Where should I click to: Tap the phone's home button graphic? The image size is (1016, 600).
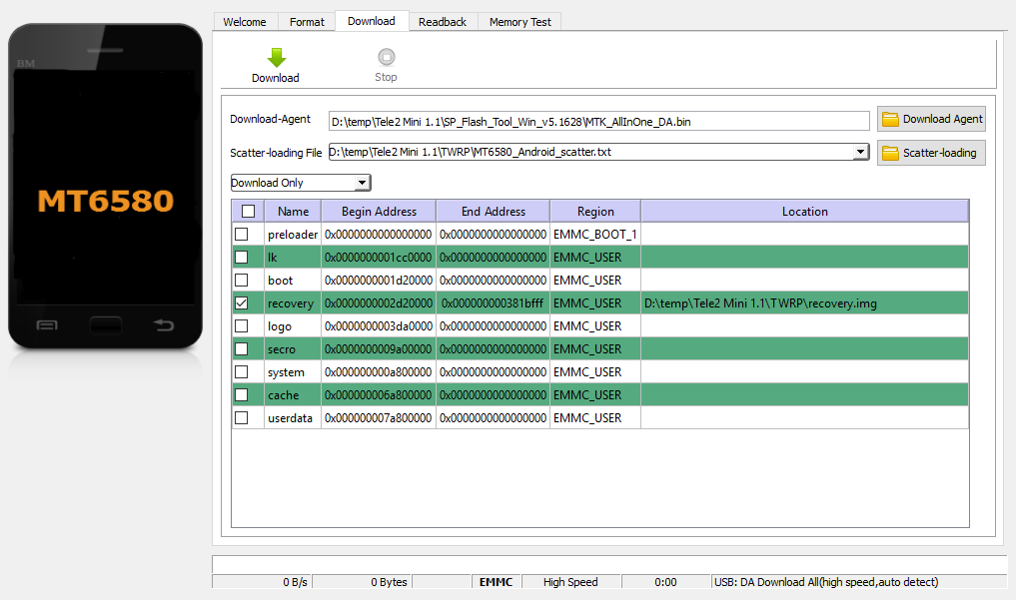[x=105, y=325]
